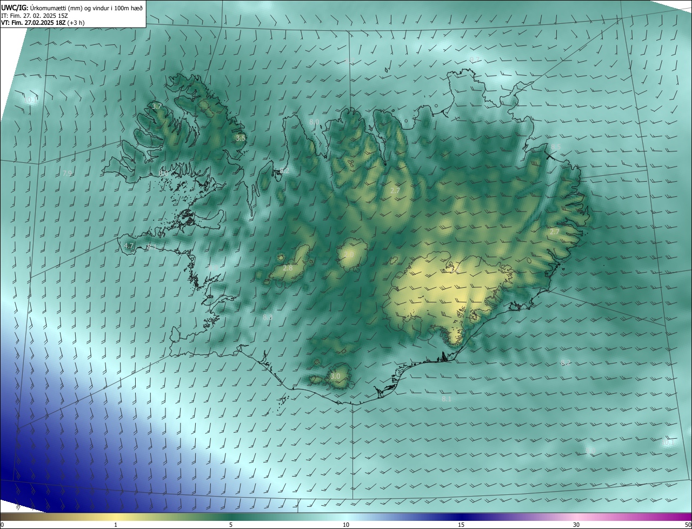
Task: Click the 50 tick on the color scale
Action: (688, 525)
